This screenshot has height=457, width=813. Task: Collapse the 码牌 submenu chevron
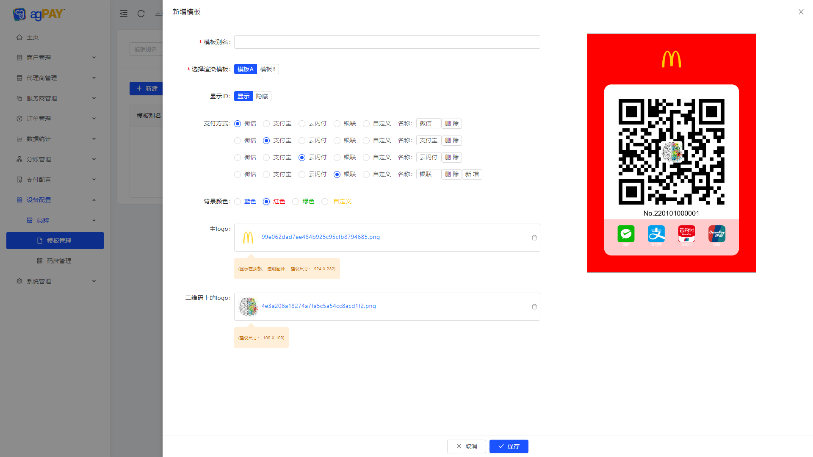tap(94, 220)
